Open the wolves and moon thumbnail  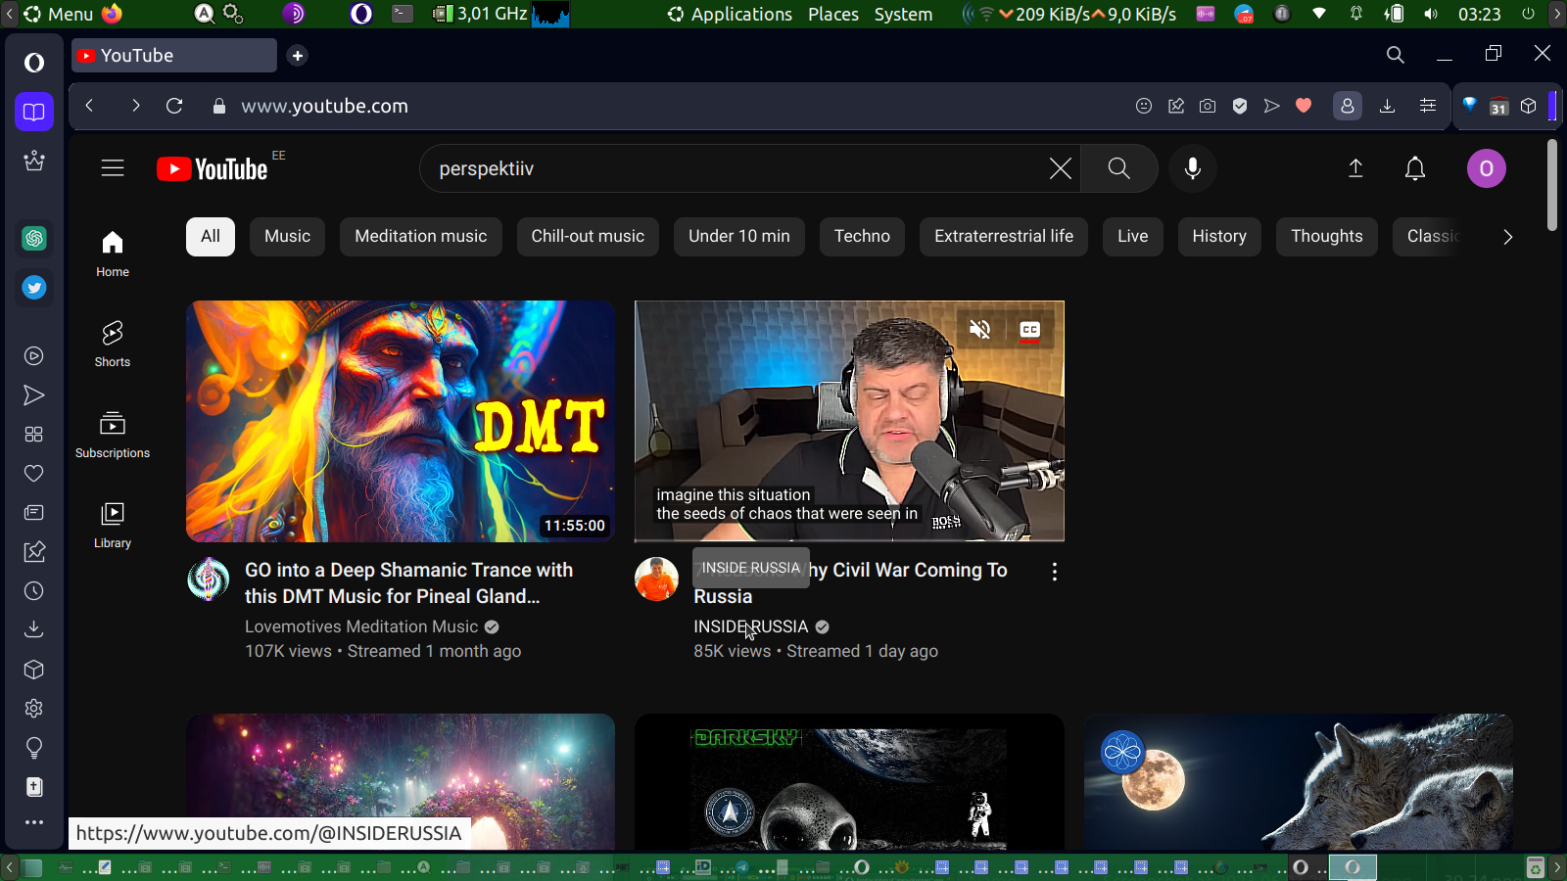click(x=1299, y=781)
